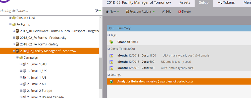
Task: Collapse the Tags section
Action: (x=109, y=35)
